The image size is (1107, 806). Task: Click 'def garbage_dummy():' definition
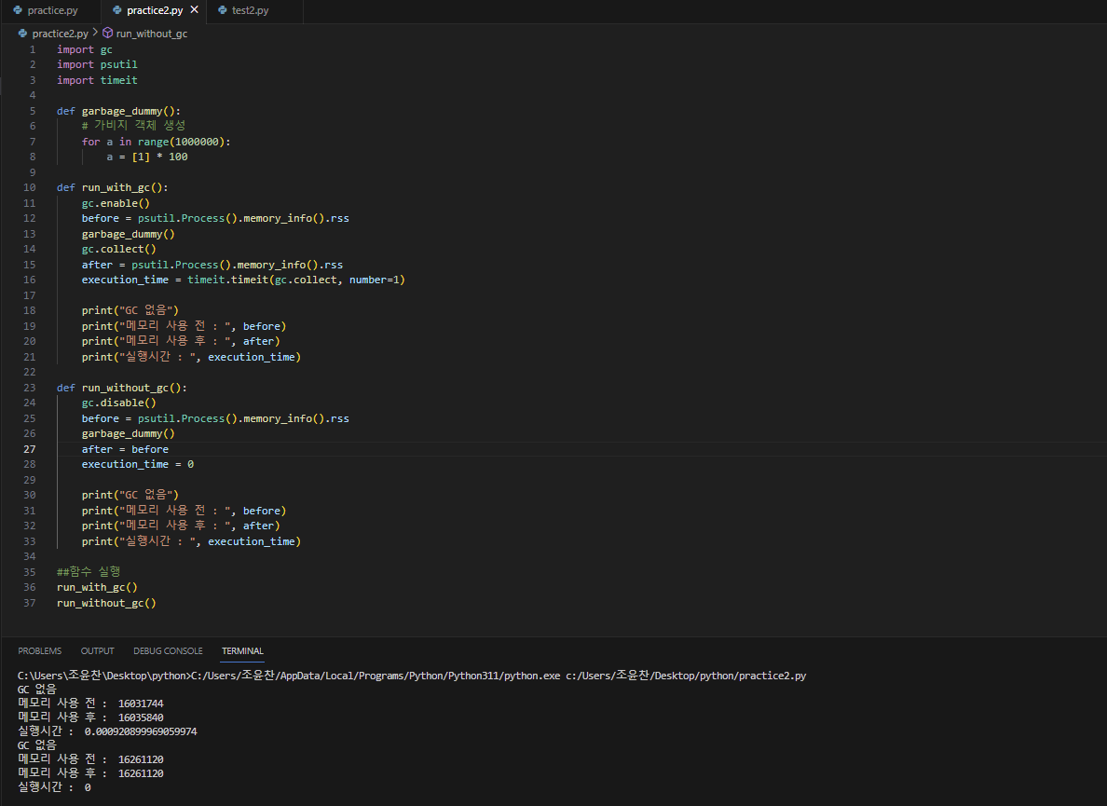point(118,111)
